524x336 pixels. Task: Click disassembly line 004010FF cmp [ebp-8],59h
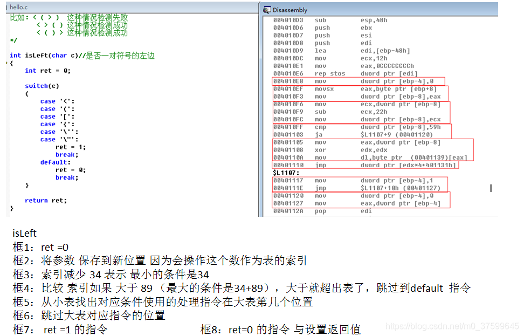(357, 127)
